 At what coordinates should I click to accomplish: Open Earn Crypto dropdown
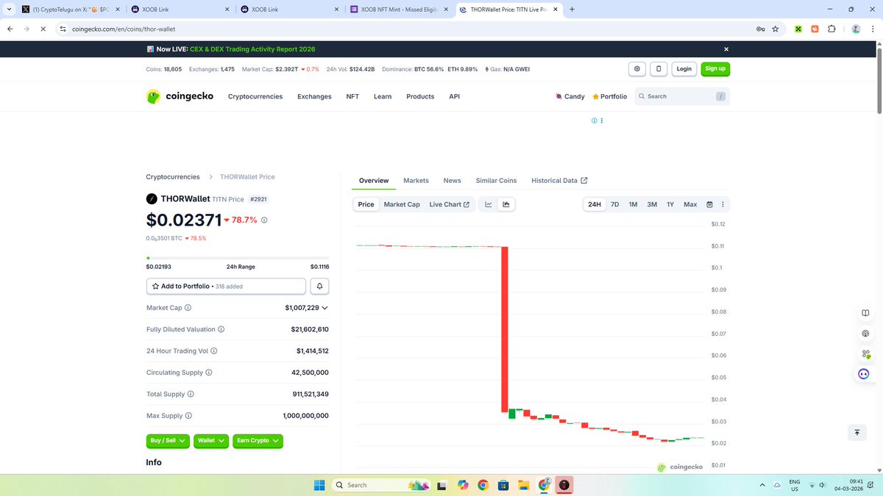point(258,441)
